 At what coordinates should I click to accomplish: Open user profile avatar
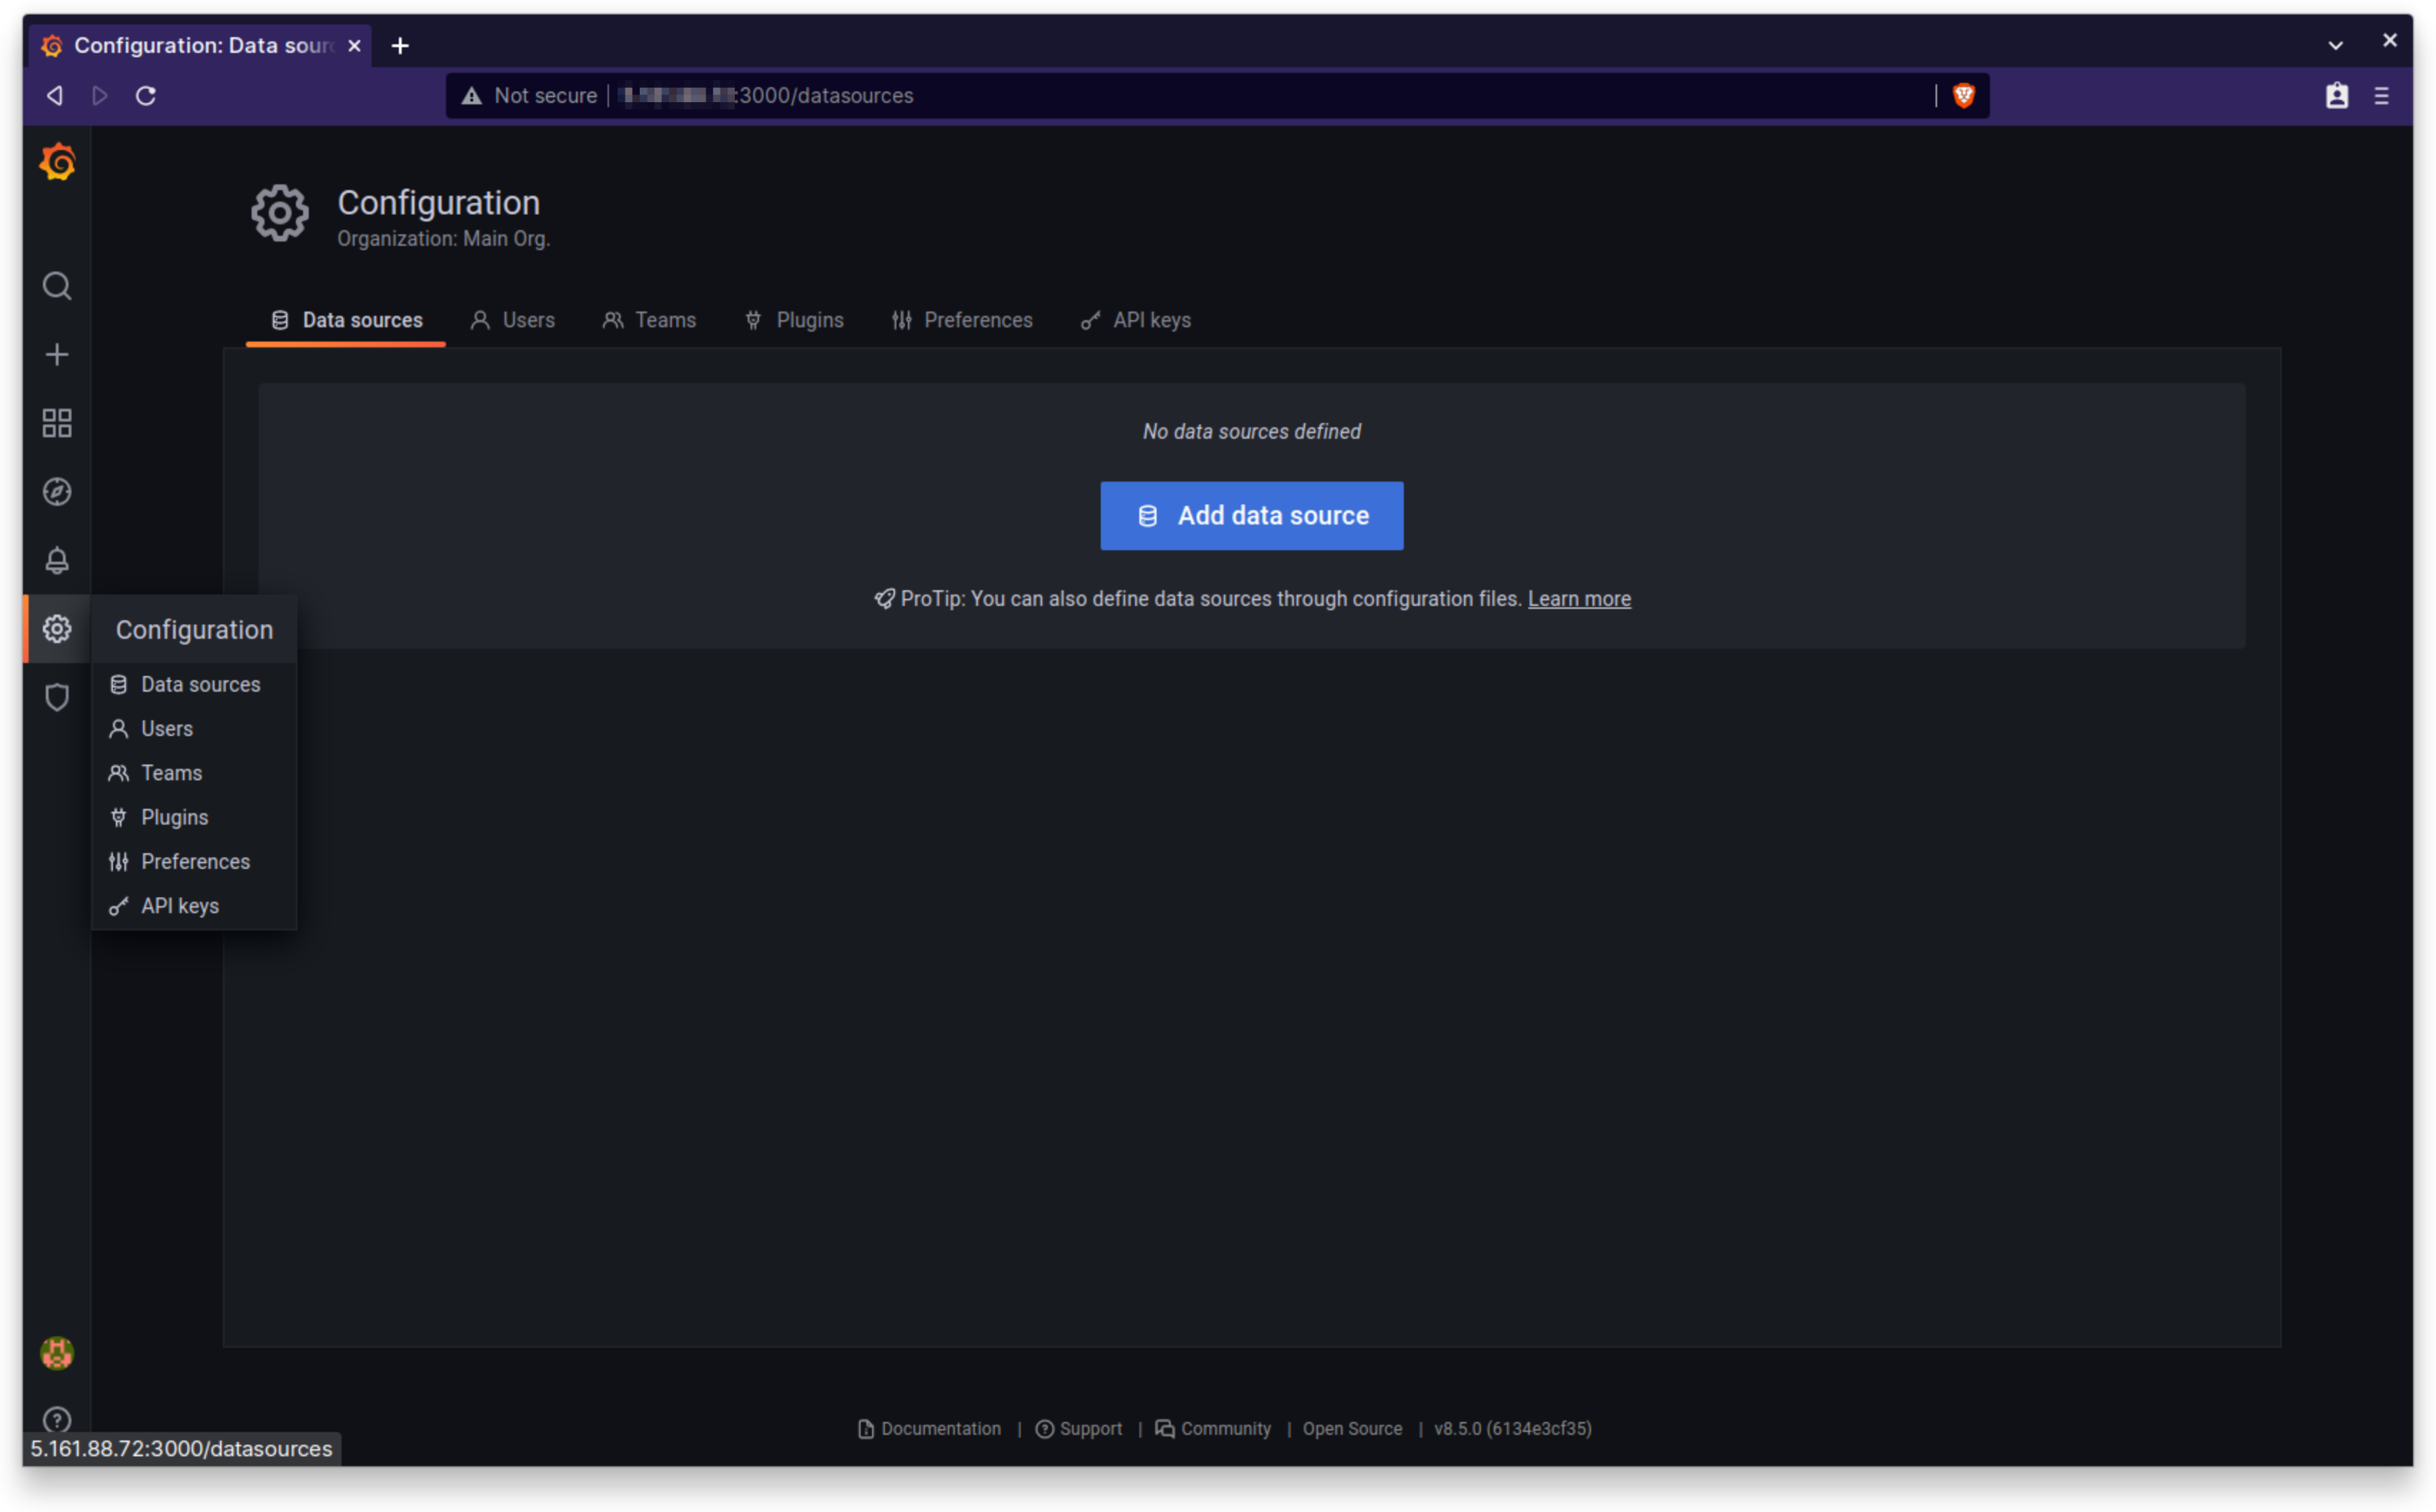tap(56, 1353)
